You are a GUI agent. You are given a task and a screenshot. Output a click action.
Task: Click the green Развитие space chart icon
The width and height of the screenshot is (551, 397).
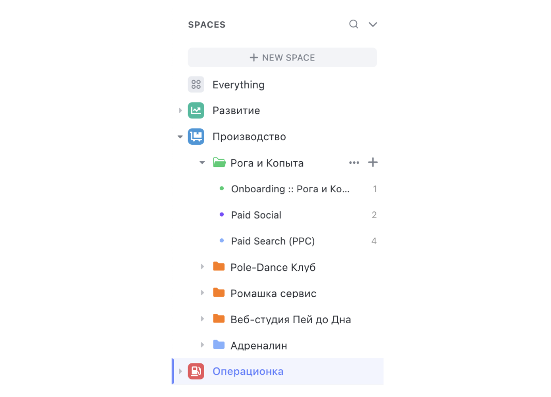pos(196,111)
